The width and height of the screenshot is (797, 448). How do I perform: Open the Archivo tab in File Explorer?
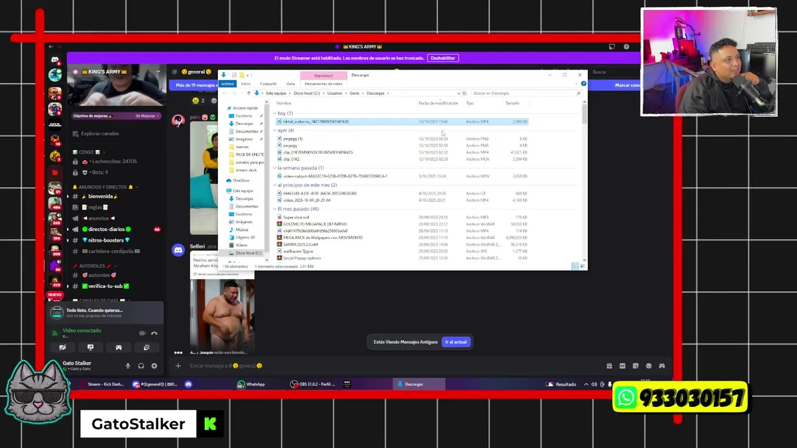[227, 83]
